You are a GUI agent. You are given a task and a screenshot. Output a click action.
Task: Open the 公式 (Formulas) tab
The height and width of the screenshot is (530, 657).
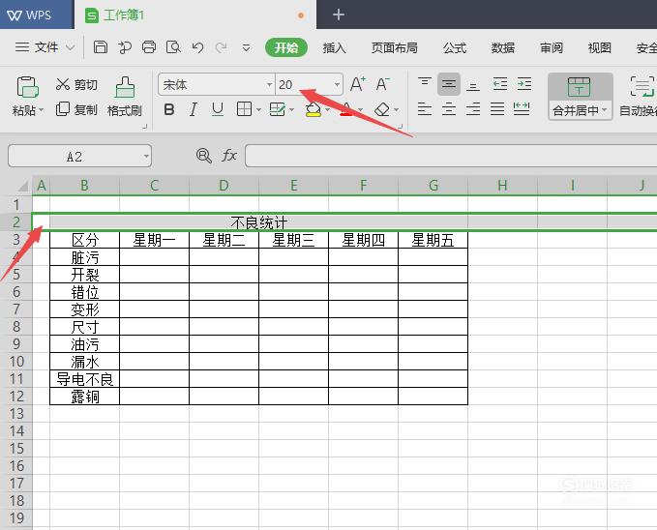coord(455,47)
